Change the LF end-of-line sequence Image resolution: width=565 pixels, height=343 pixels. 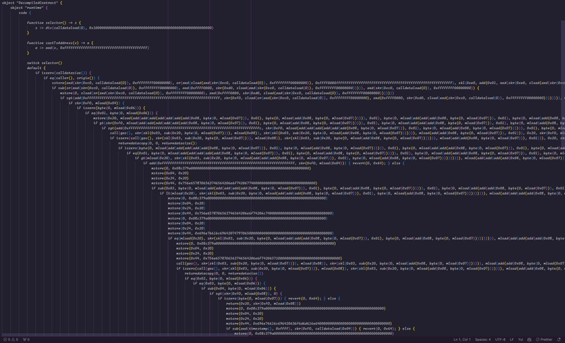(512, 339)
